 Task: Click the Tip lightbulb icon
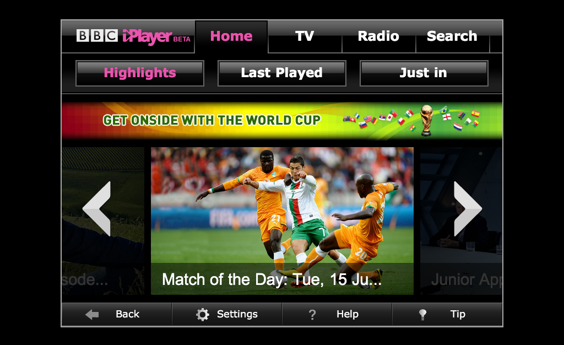click(422, 315)
